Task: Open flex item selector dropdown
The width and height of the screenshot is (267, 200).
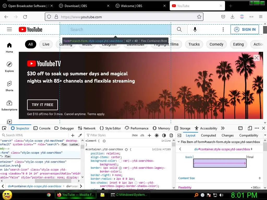Action: (223, 149)
